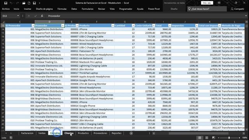The height and width of the screenshot is (140, 249).
Task: Switch to Normal view icon
Action: click(x=200, y=138)
